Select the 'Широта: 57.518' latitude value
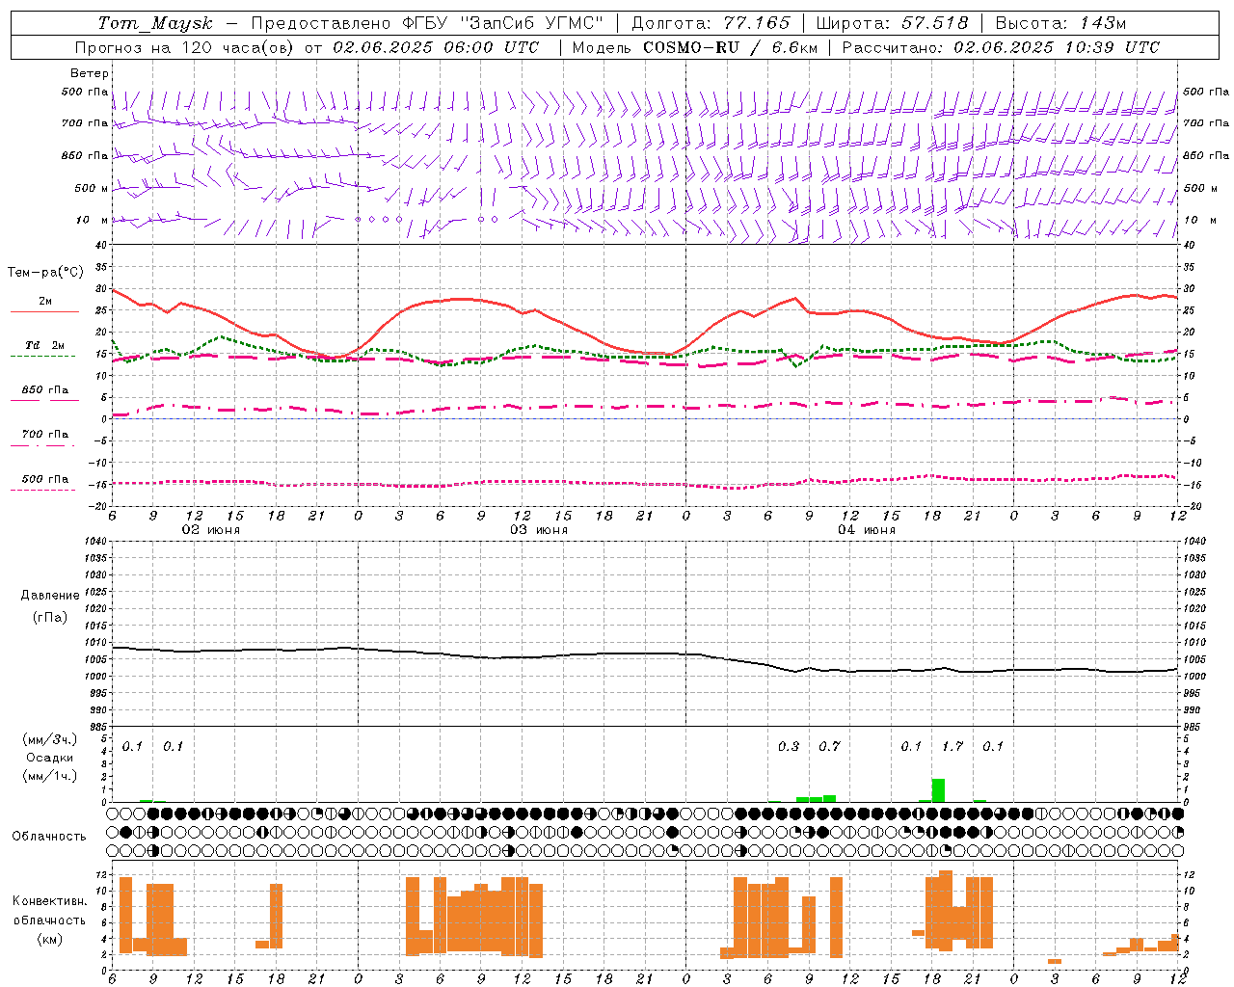This screenshot has height=987, width=1234. click(x=892, y=23)
